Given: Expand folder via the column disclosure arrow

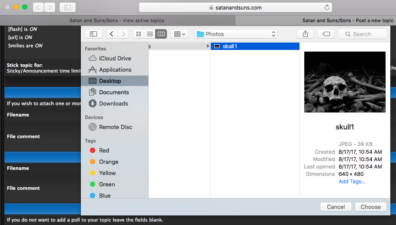Looking at the screenshot, I should (x=208, y=46).
